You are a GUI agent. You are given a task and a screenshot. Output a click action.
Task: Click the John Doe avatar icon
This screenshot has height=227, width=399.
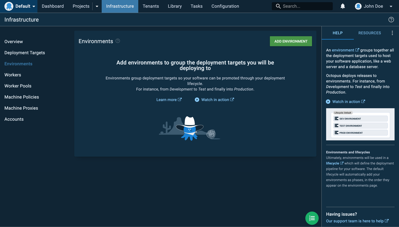[x=358, y=6]
